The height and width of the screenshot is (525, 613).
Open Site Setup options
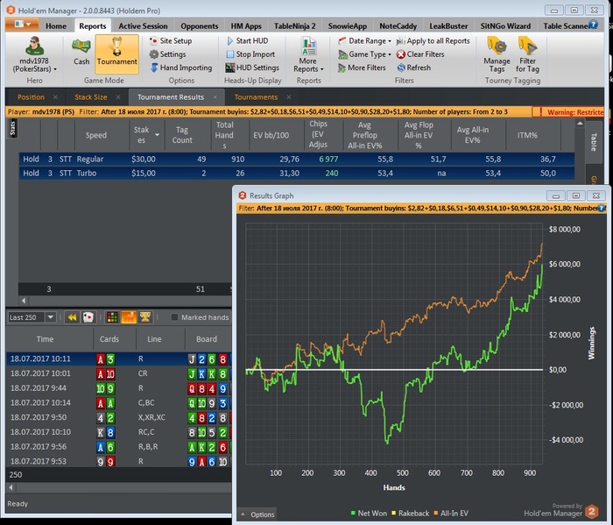coord(171,40)
